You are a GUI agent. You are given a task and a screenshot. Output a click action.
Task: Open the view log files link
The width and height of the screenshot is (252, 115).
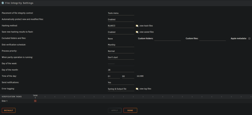[x=145, y=89]
